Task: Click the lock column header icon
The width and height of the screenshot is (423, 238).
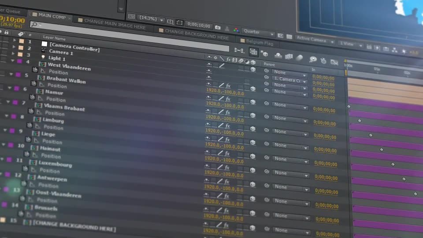Action: tap(7, 32)
